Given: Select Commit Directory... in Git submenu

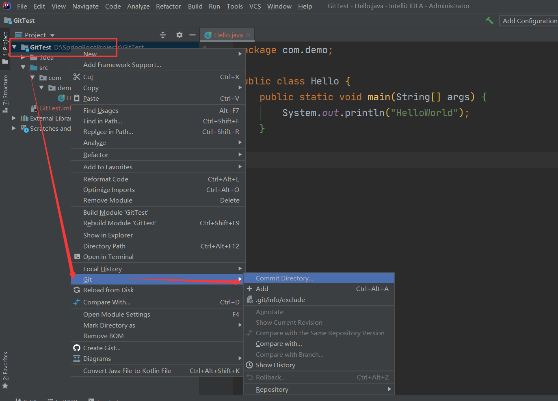Looking at the screenshot, I should point(319,278).
